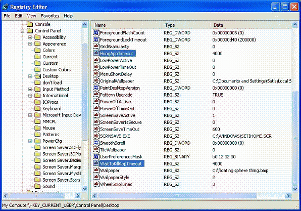This screenshot has height=211, width=301.
Task: Click the 'C:\WINDOWS\SETIHOME.SCR' data cell
Action: click(242, 136)
